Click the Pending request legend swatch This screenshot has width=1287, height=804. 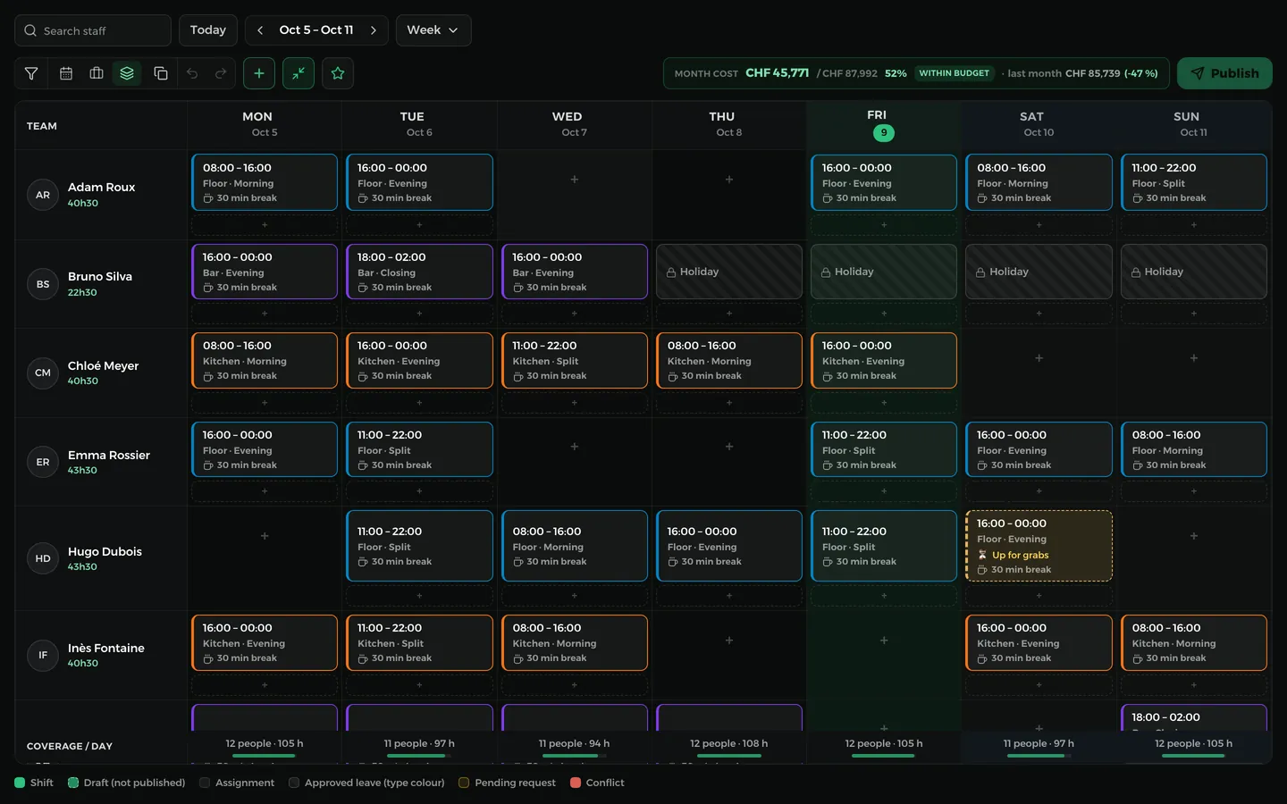tap(464, 783)
